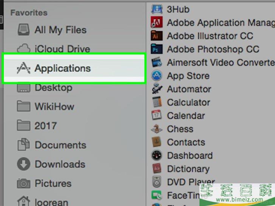Click the "Contacts" name
This screenshot has height=206, width=275.
click(186, 142)
